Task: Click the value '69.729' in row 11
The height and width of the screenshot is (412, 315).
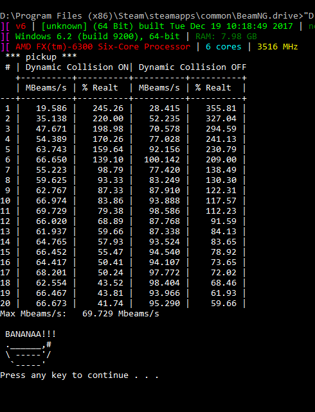Action: (51, 210)
